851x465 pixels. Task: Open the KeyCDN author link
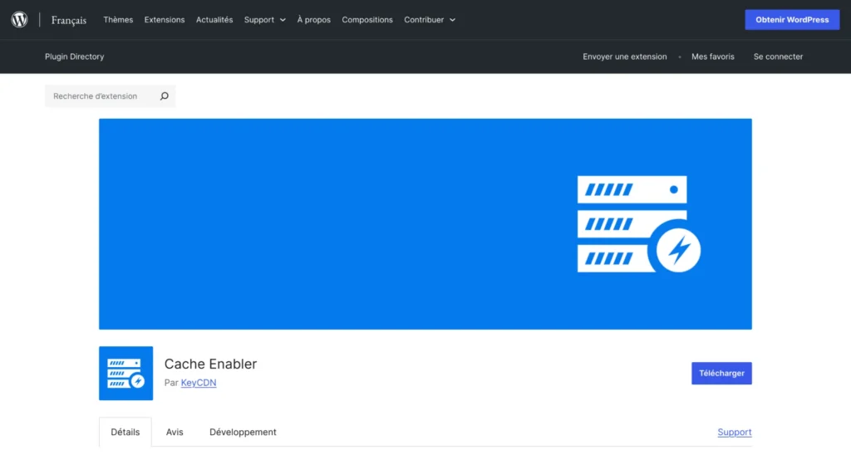199,383
